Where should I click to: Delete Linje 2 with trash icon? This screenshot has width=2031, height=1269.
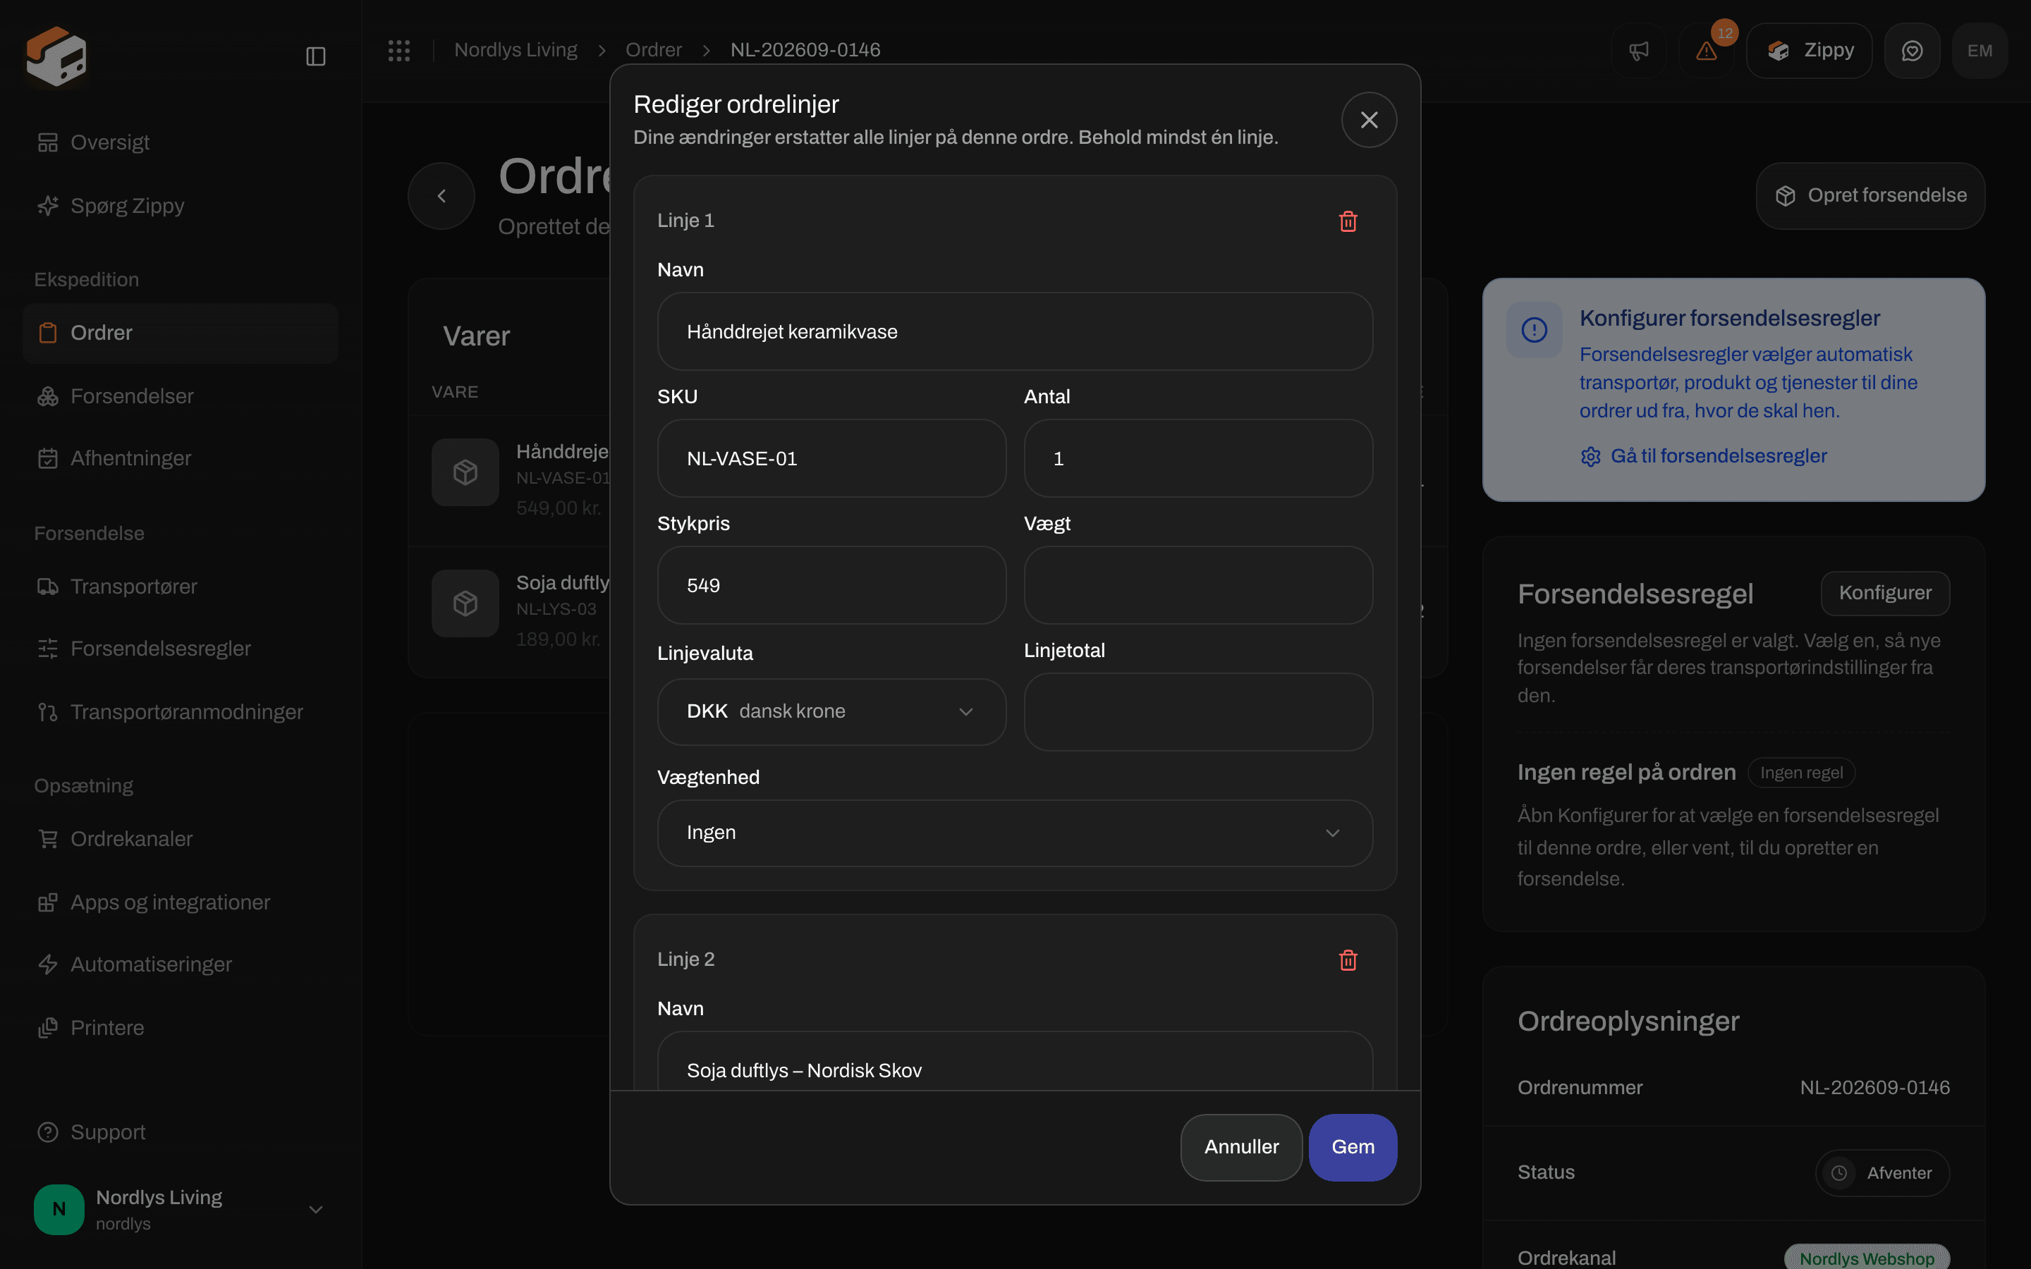tap(1348, 960)
